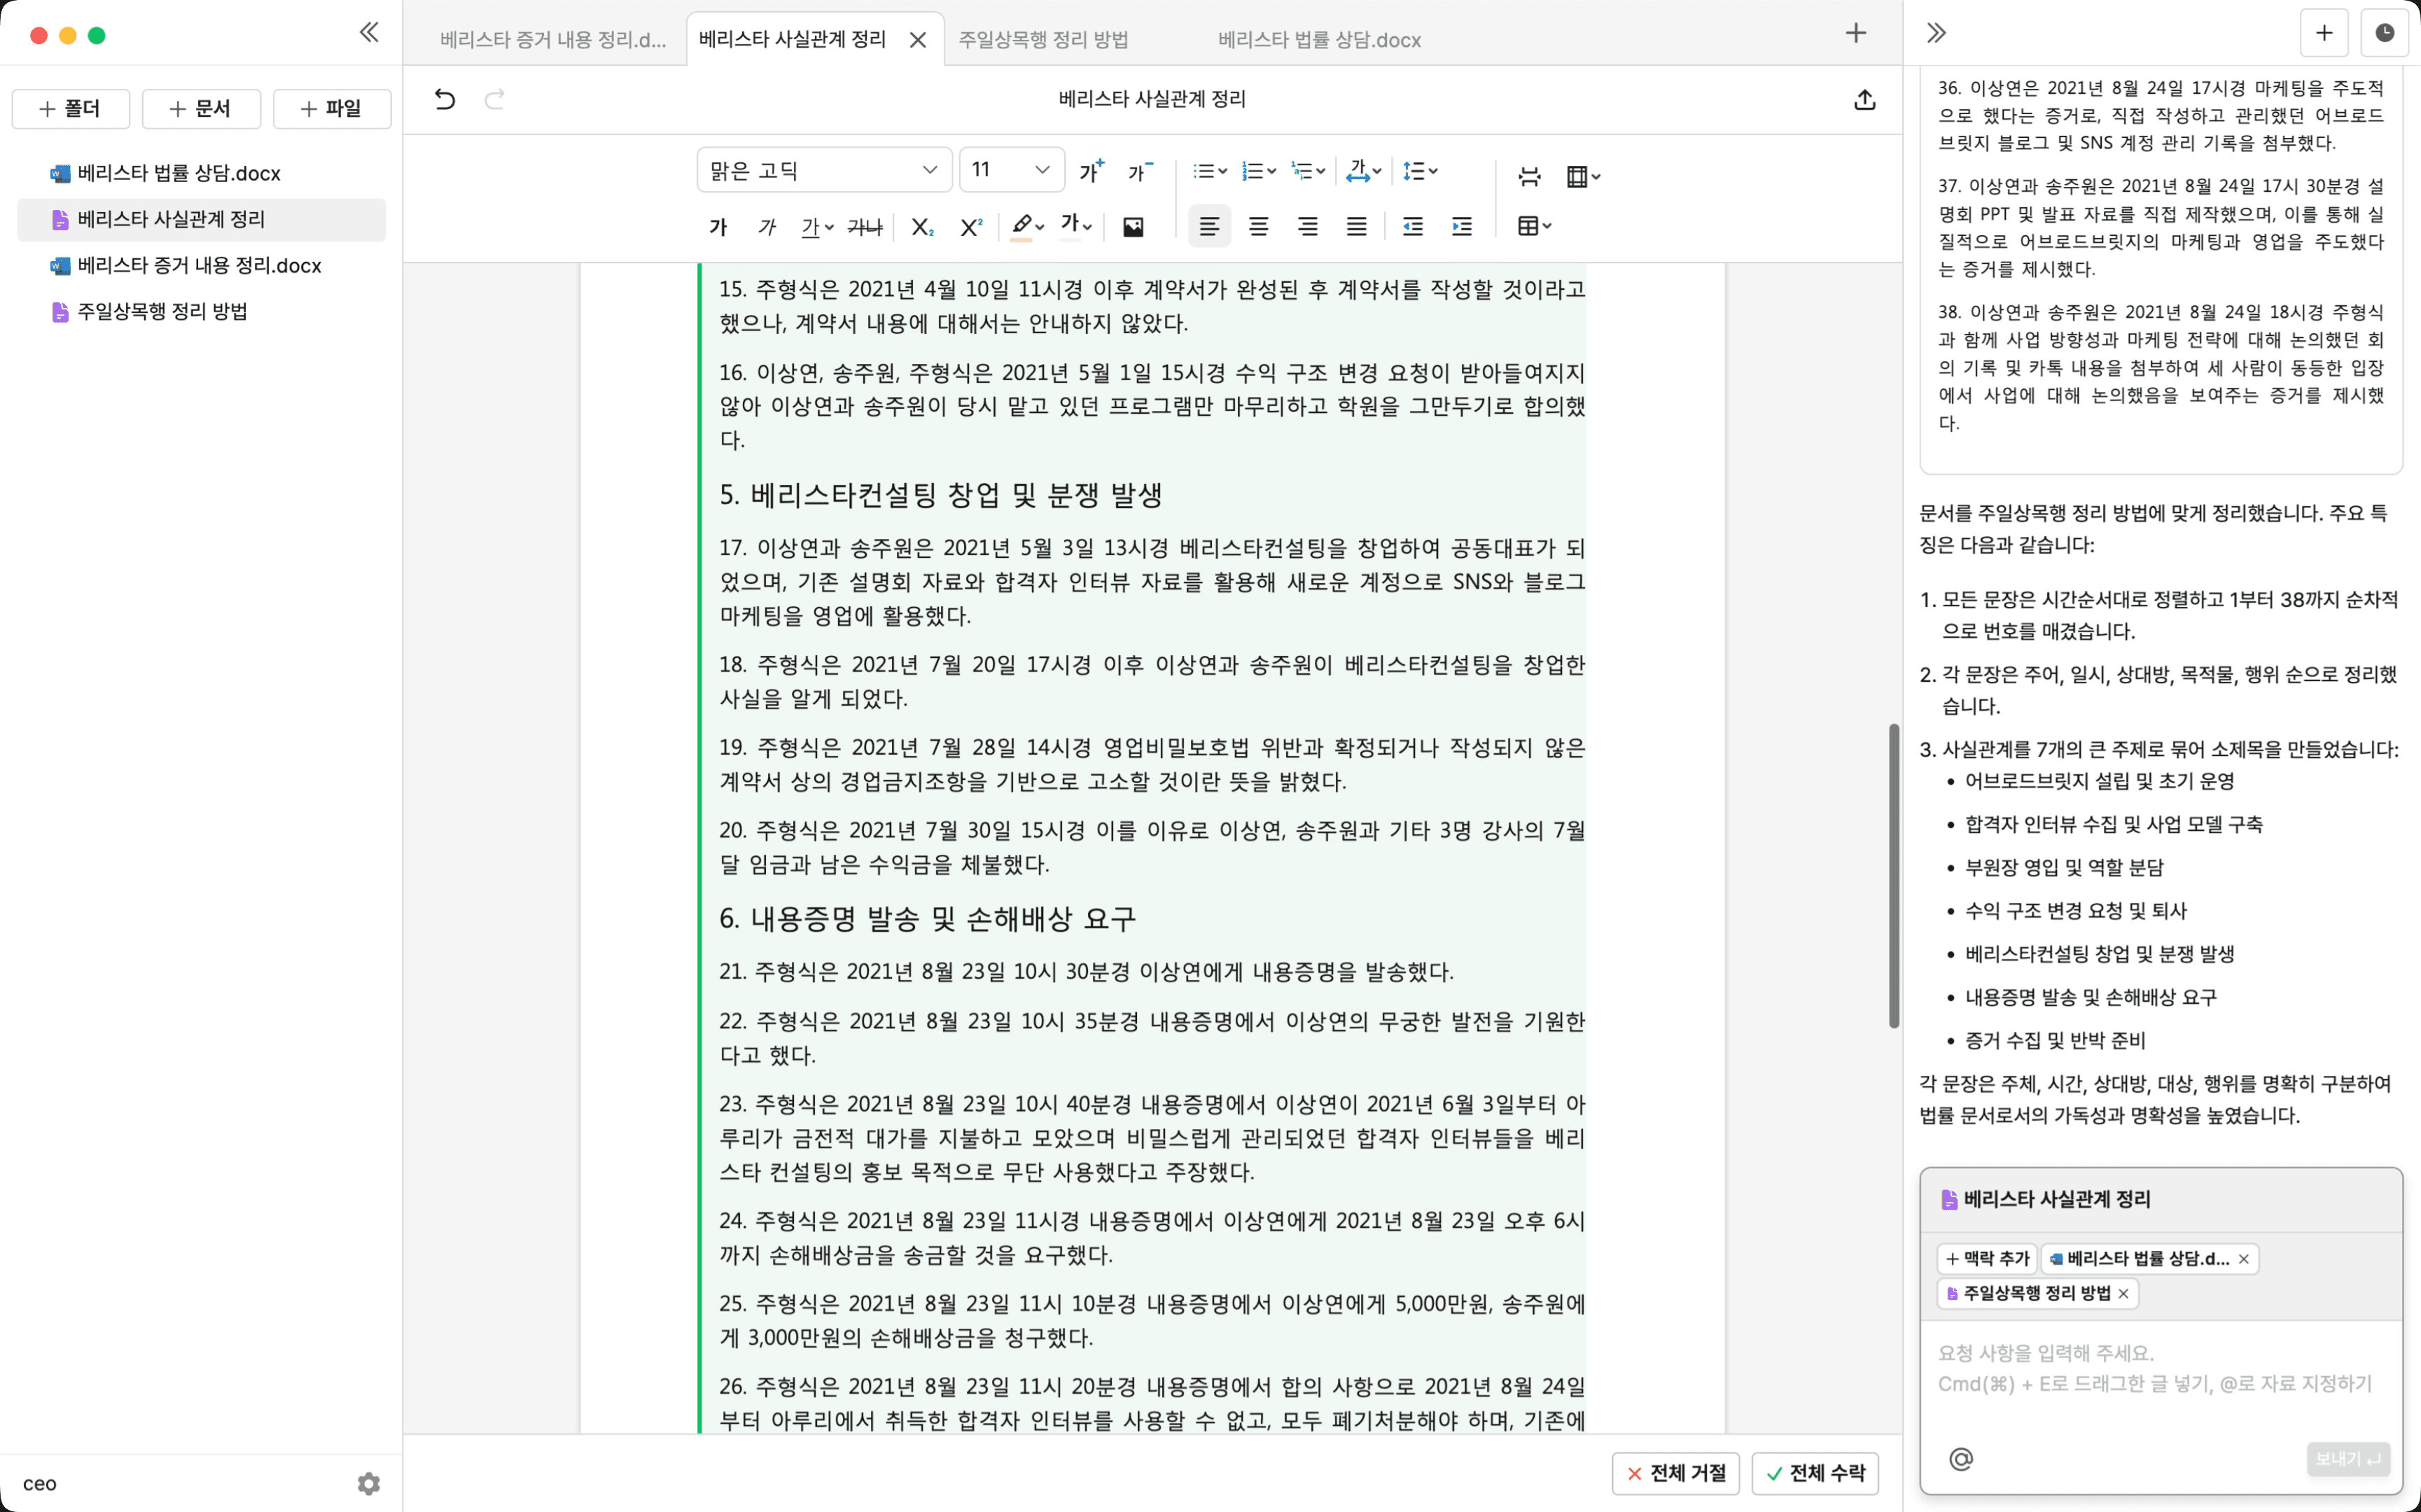Image resolution: width=2421 pixels, height=1512 pixels.
Task: Click the redo arrow icon
Action: [495, 99]
